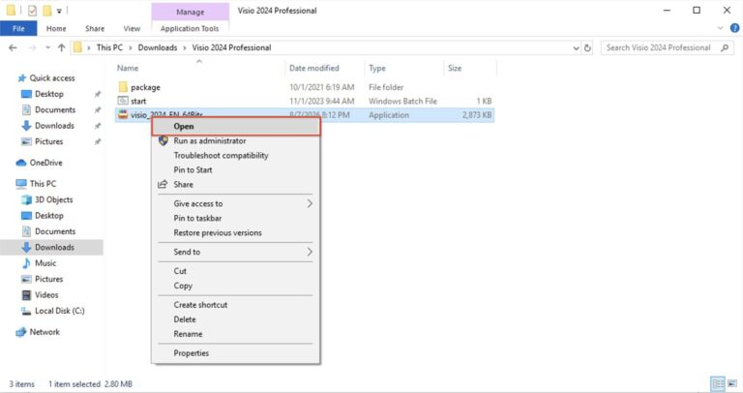The height and width of the screenshot is (393, 743).
Task: Click Downloads in the address breadcrumb
Action: (158, 47)
